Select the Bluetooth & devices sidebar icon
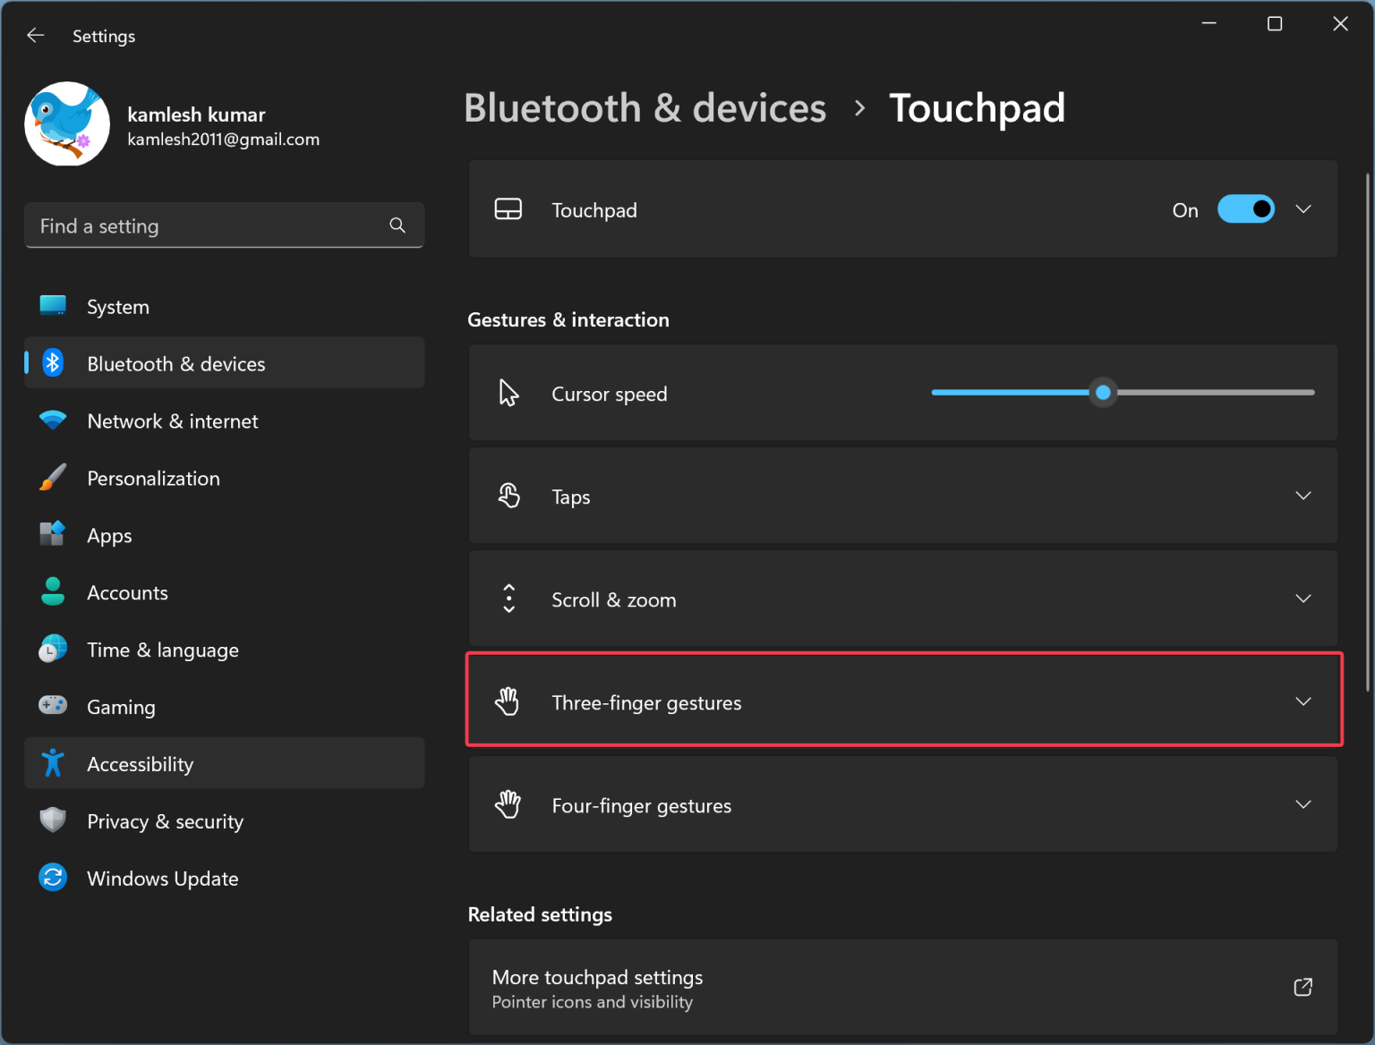The width and height of the screenshot is (1375, 1045). pyautogui.click(x=53, y=362)
